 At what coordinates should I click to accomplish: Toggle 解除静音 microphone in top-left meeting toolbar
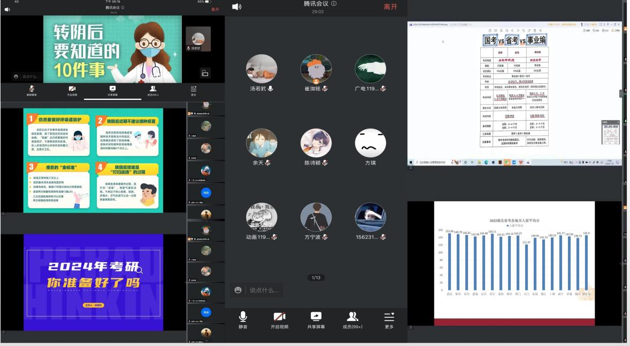pyautogui.click(x=32, y=89)
